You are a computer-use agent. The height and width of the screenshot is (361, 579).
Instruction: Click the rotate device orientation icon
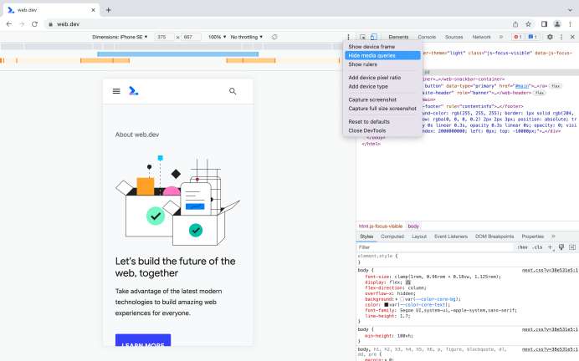pos(274,37)
